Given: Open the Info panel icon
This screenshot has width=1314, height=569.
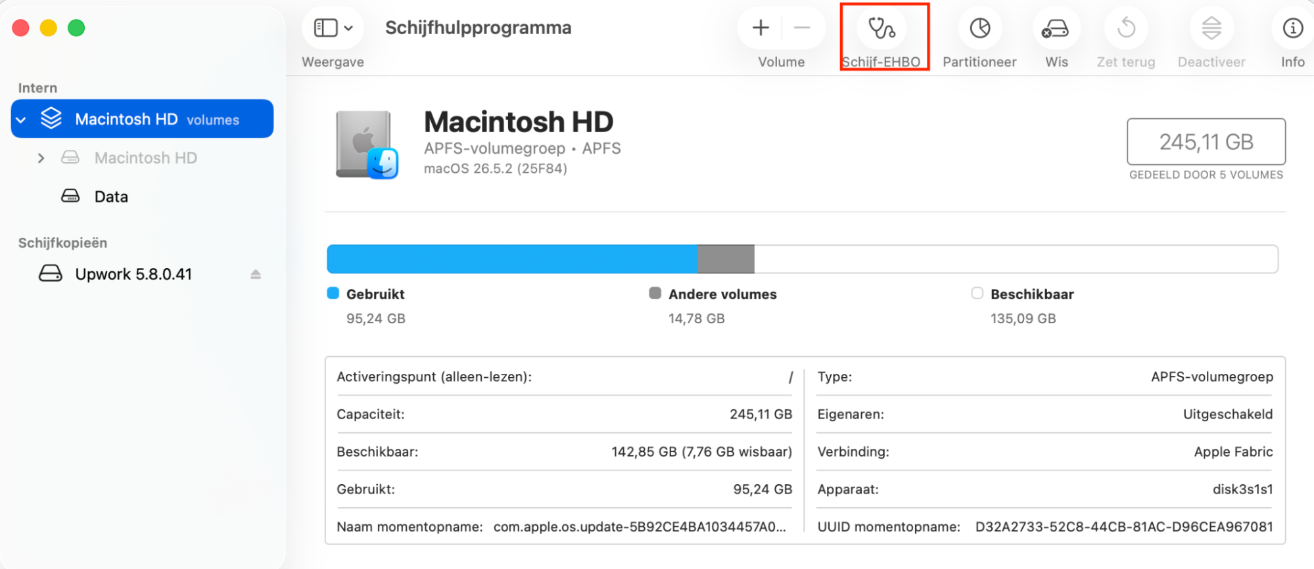Looking at the screenshot, I should coord(1292,28).
